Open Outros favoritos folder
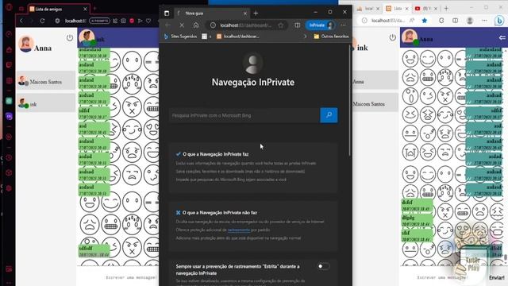Screen dimensions: 508x286 [x=331, y=37]
